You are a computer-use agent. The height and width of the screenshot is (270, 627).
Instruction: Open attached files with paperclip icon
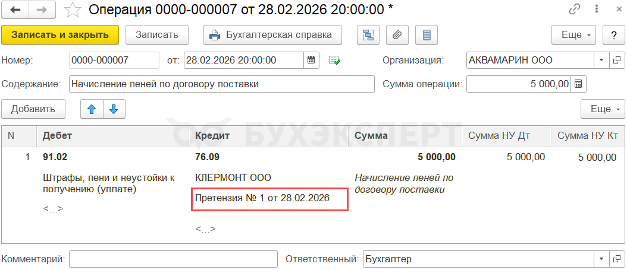pos(397,34)
